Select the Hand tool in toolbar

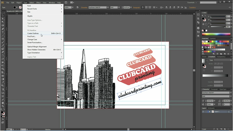pyautogui.click(x=3, y=103)
